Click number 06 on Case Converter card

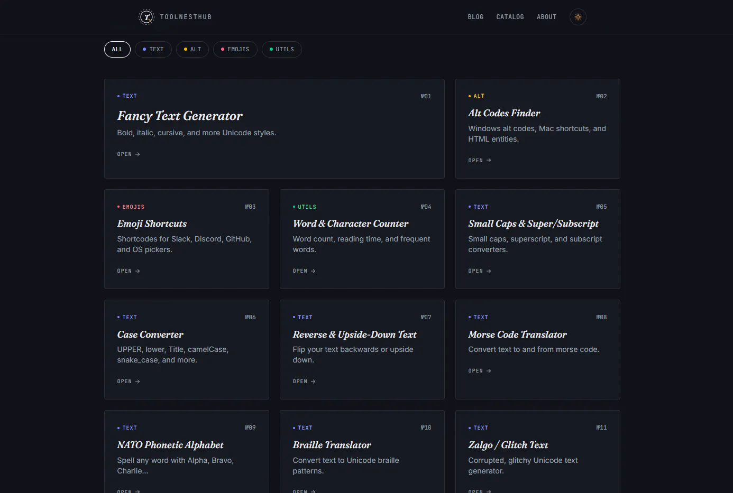pyautogui.click(x=251, y=318)
